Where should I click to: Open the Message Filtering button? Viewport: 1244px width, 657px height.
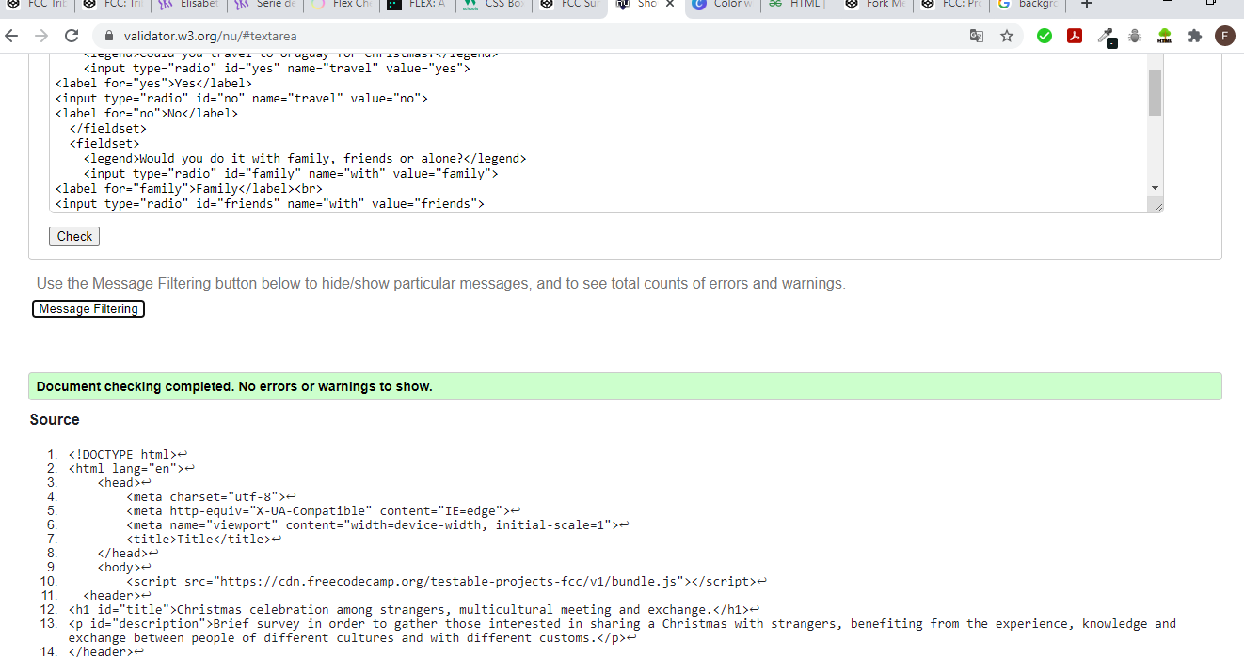[x=88, y=308]
